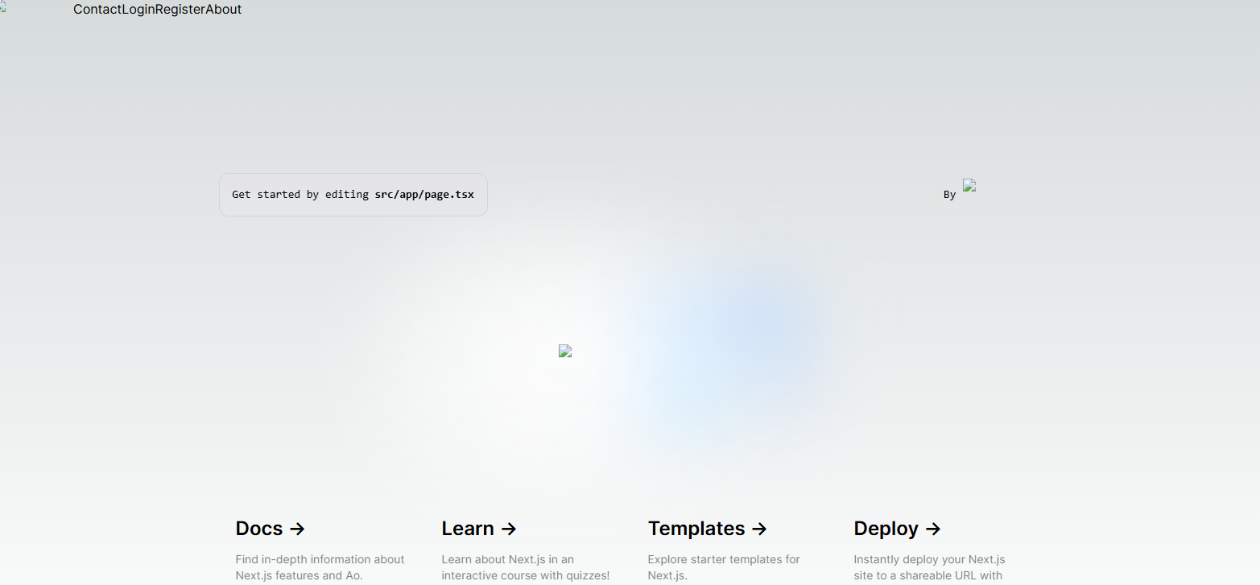Viewport: 1260px width, 585px height.
Task: Click the "Instantly deploy your Next.js" description
Action: 929,559
